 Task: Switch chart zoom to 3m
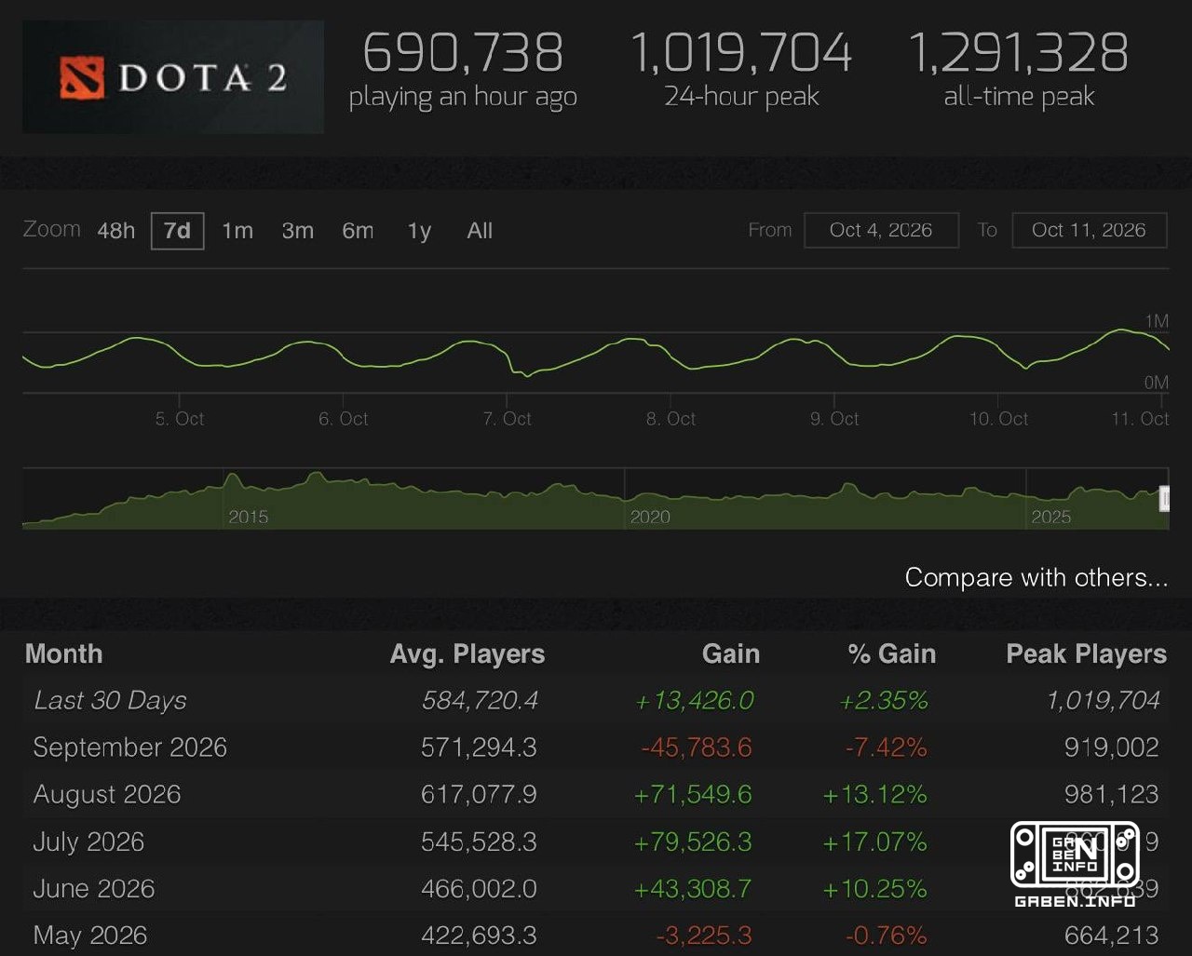[298, 231]
